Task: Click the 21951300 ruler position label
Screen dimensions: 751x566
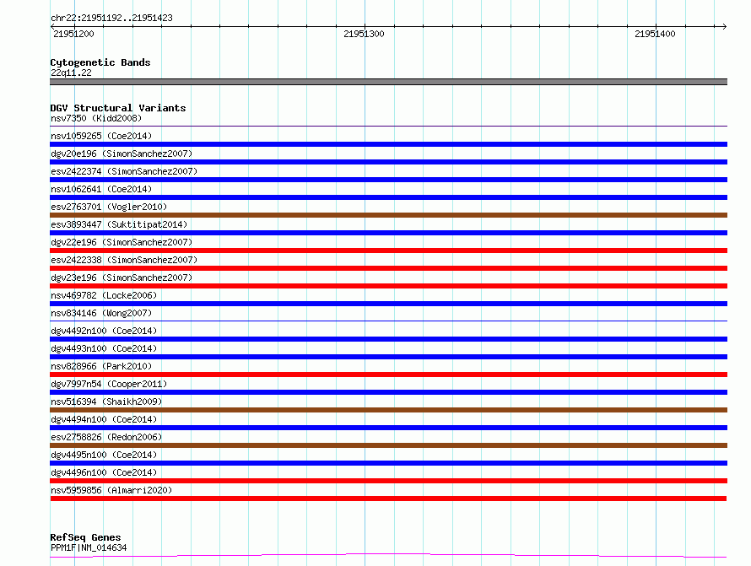Action: (x=364, y=34)
